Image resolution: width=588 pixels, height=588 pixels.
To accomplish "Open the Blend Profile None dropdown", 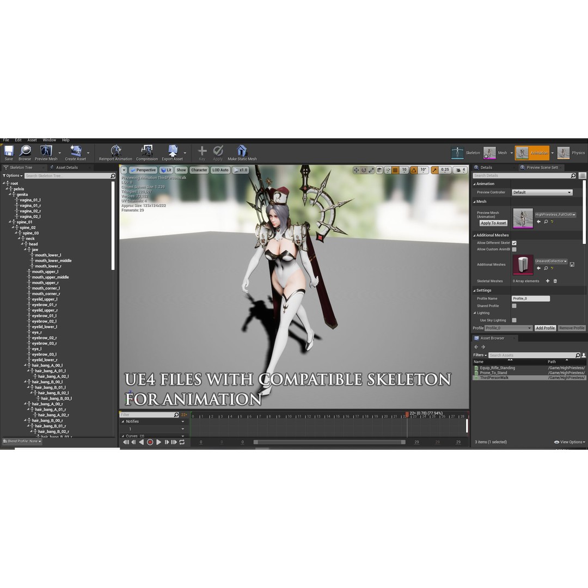I will tap(22, 442).
